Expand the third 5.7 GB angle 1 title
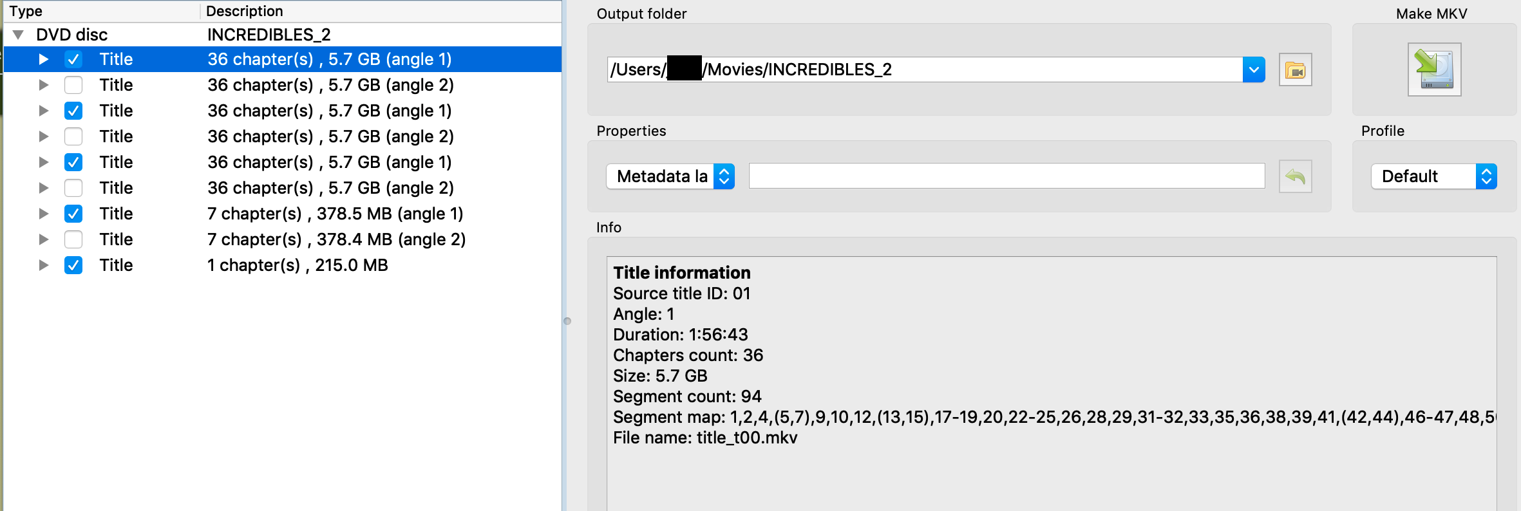This screenshot has height=511, width=1521. [x=44, y=162]
